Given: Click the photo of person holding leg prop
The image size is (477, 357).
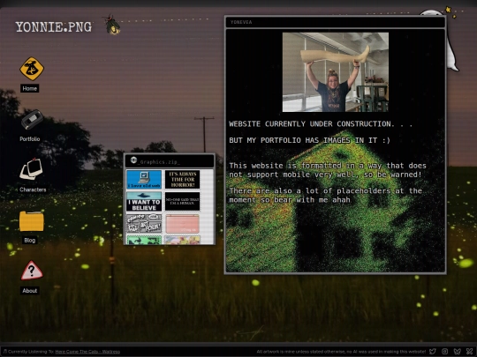Looking at the screenshot, I should [x=336, y=72].
